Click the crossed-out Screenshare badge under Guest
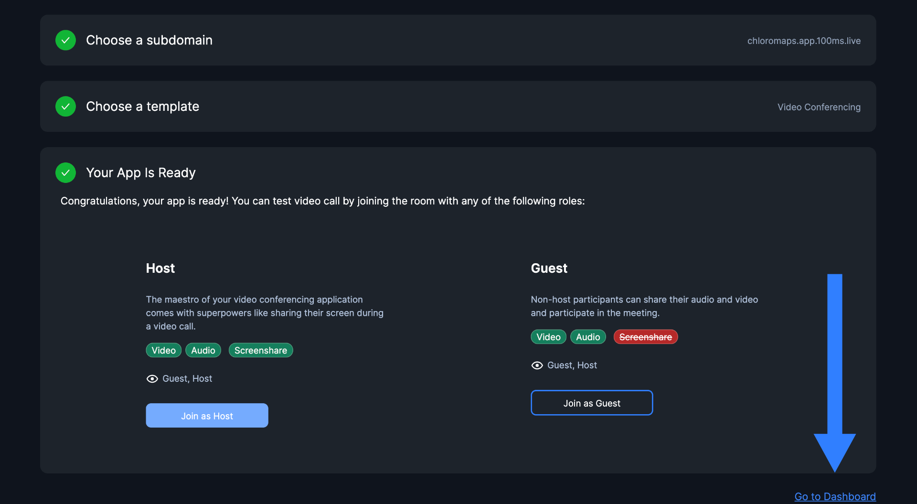The width and height of the screenshot is (917, 504). click(645, 336)
